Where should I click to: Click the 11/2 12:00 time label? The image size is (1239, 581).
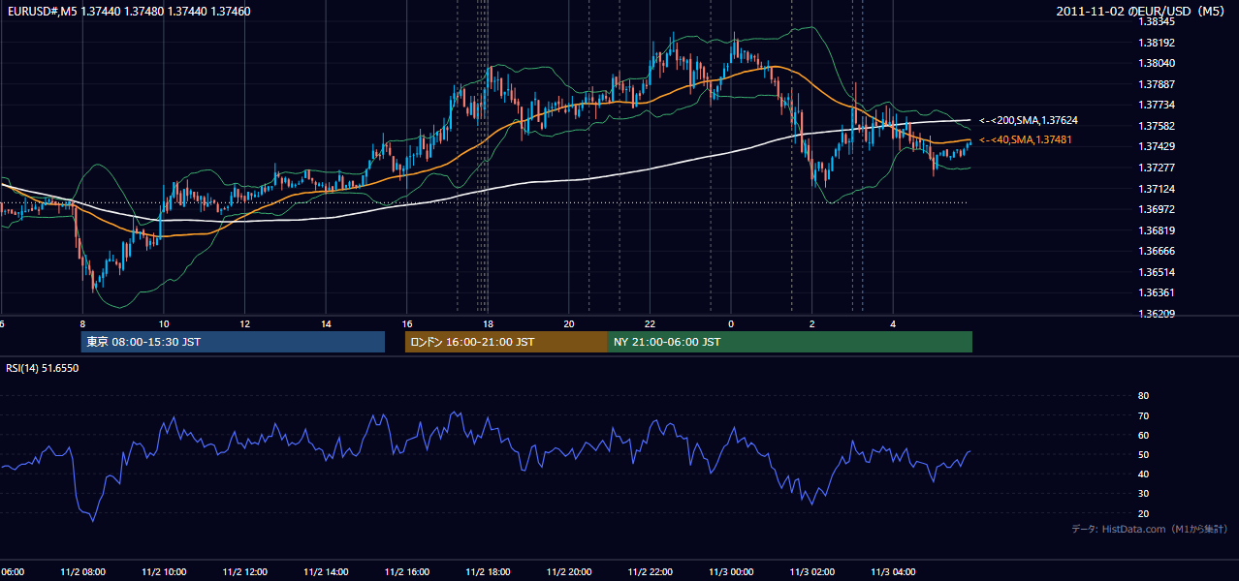click(x=245, y=571)
